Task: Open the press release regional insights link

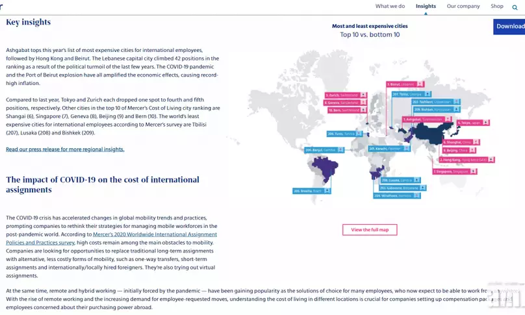Action: pyautogui.click(x=65, y=149)
